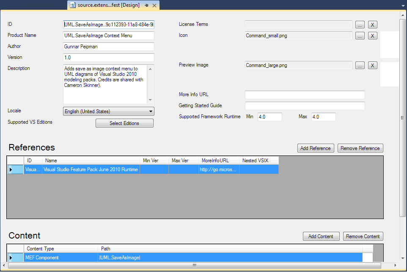
Task: Select the MEF Component cell
Action: click(x=61, y=258)
